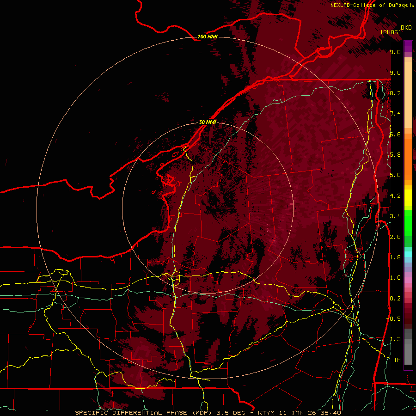This screenshot has width=416, height=416.
Task: Select the 9.0 legend value
Action: [x=395, y=73]
